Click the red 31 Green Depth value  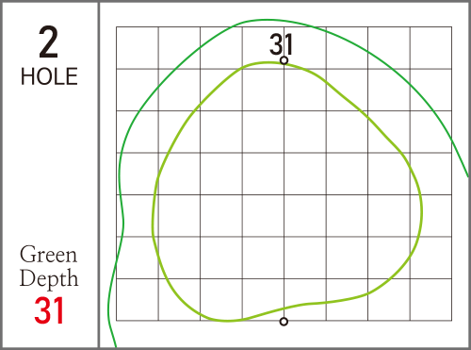[49, 310]
